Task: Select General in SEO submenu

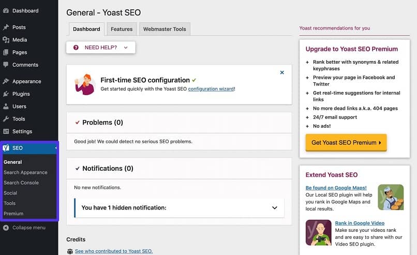Action: coord(13,162)
